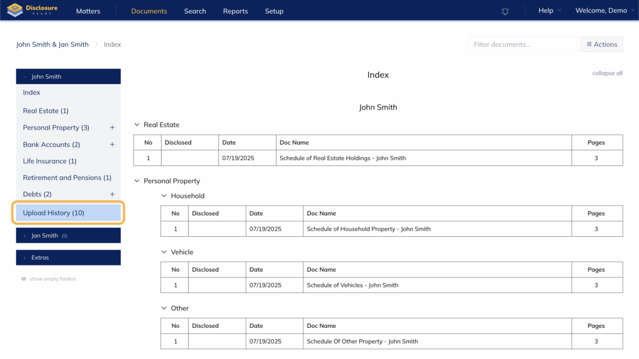Open the Actions button
639x359 pixels.
tap(602, 44)
